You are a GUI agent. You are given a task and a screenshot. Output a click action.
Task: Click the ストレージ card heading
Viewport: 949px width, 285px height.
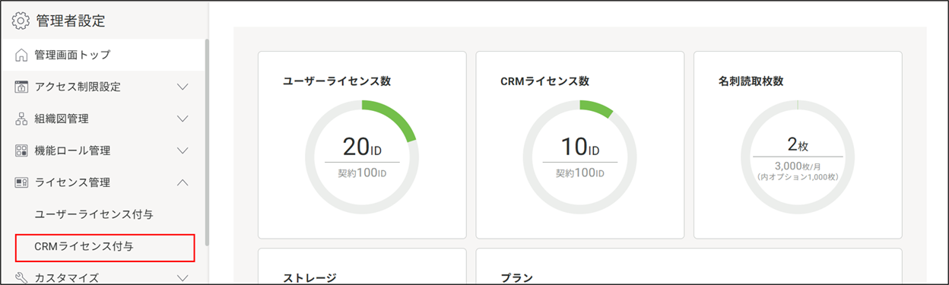point(309,278)
